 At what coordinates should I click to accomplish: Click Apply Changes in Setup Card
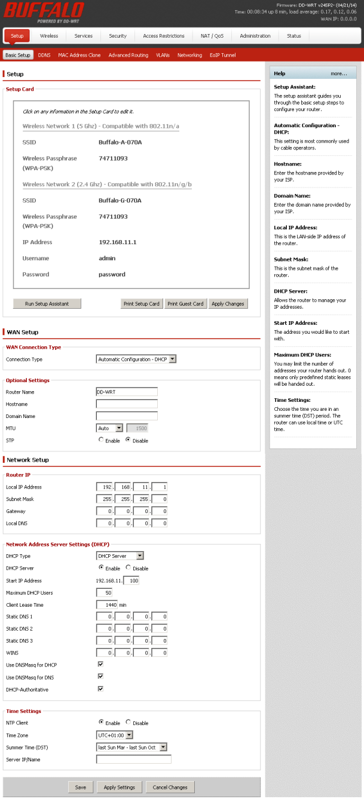point(228,304)
